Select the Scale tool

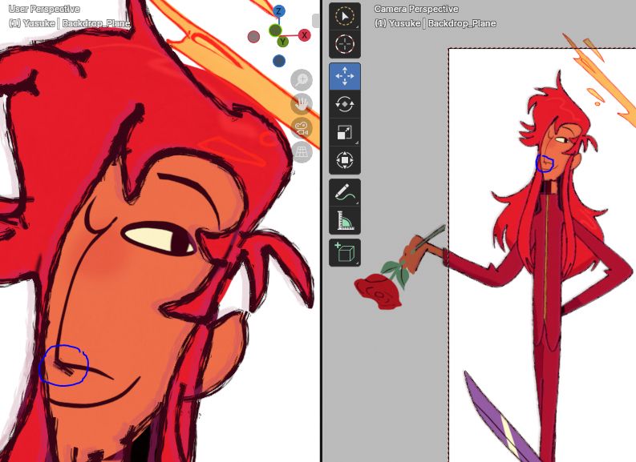click(x=345, y=132)
